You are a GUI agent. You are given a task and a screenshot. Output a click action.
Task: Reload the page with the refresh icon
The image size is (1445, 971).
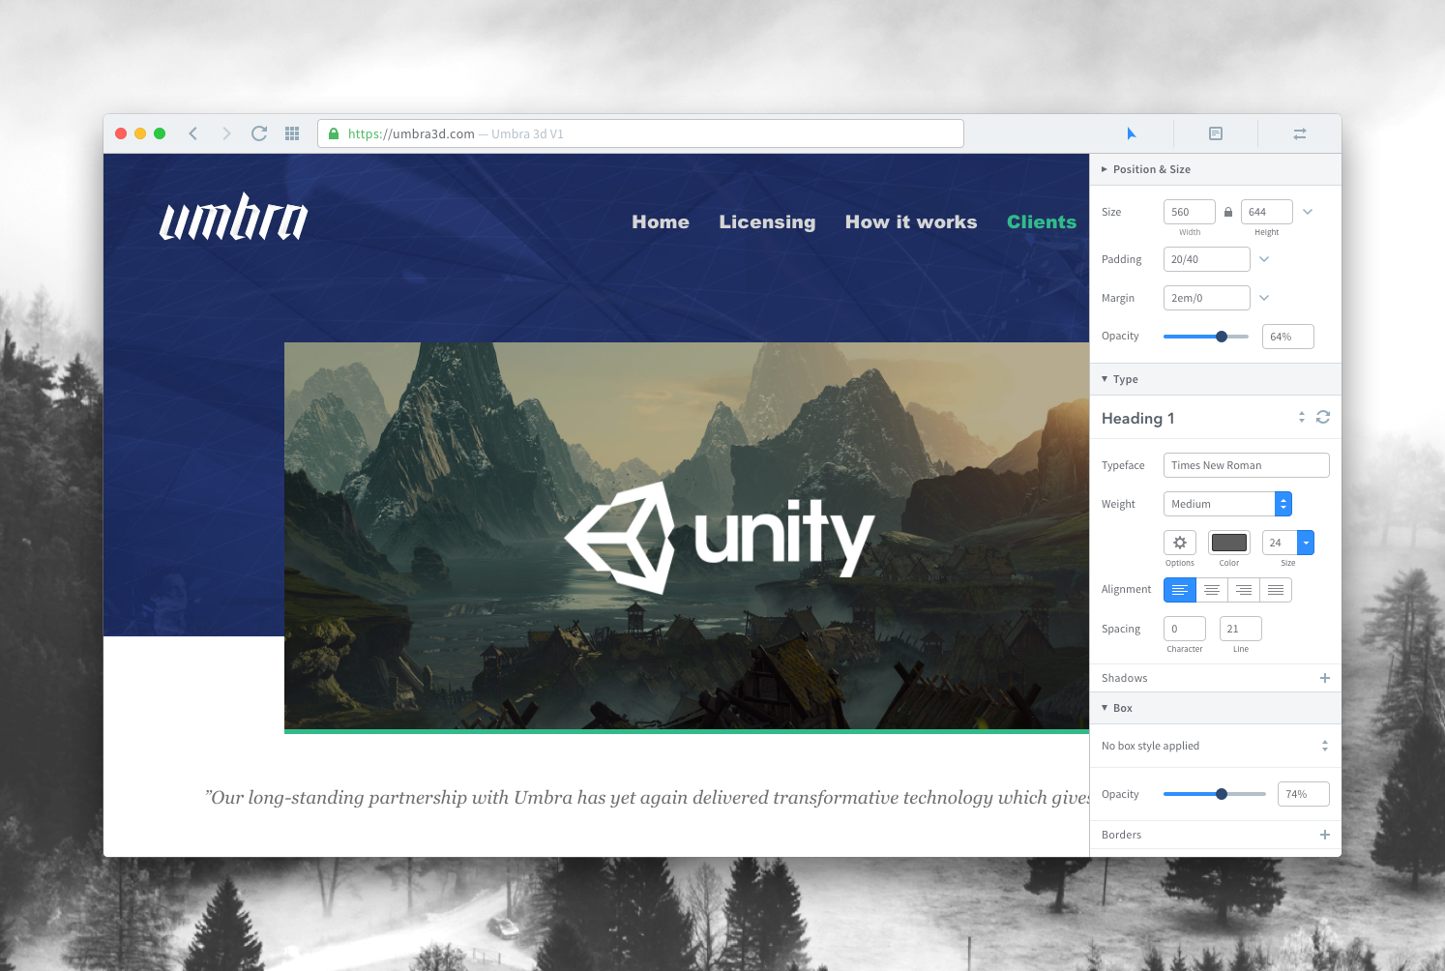tap(259, 133)
